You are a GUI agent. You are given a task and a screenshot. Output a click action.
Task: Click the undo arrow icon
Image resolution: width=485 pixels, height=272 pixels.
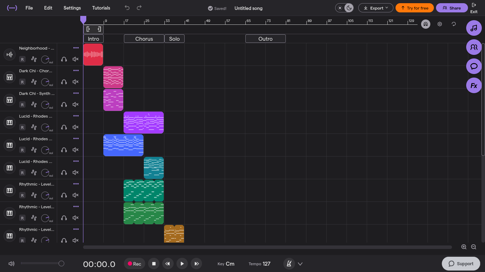tap(127, 8)
